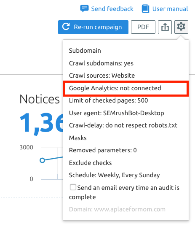The image size is (195, 227).
Task: Open the Send feedback link
Action: pyautogui.click(x=112, y=9)
